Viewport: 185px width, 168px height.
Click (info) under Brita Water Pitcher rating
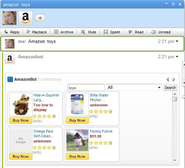point(93,116)
